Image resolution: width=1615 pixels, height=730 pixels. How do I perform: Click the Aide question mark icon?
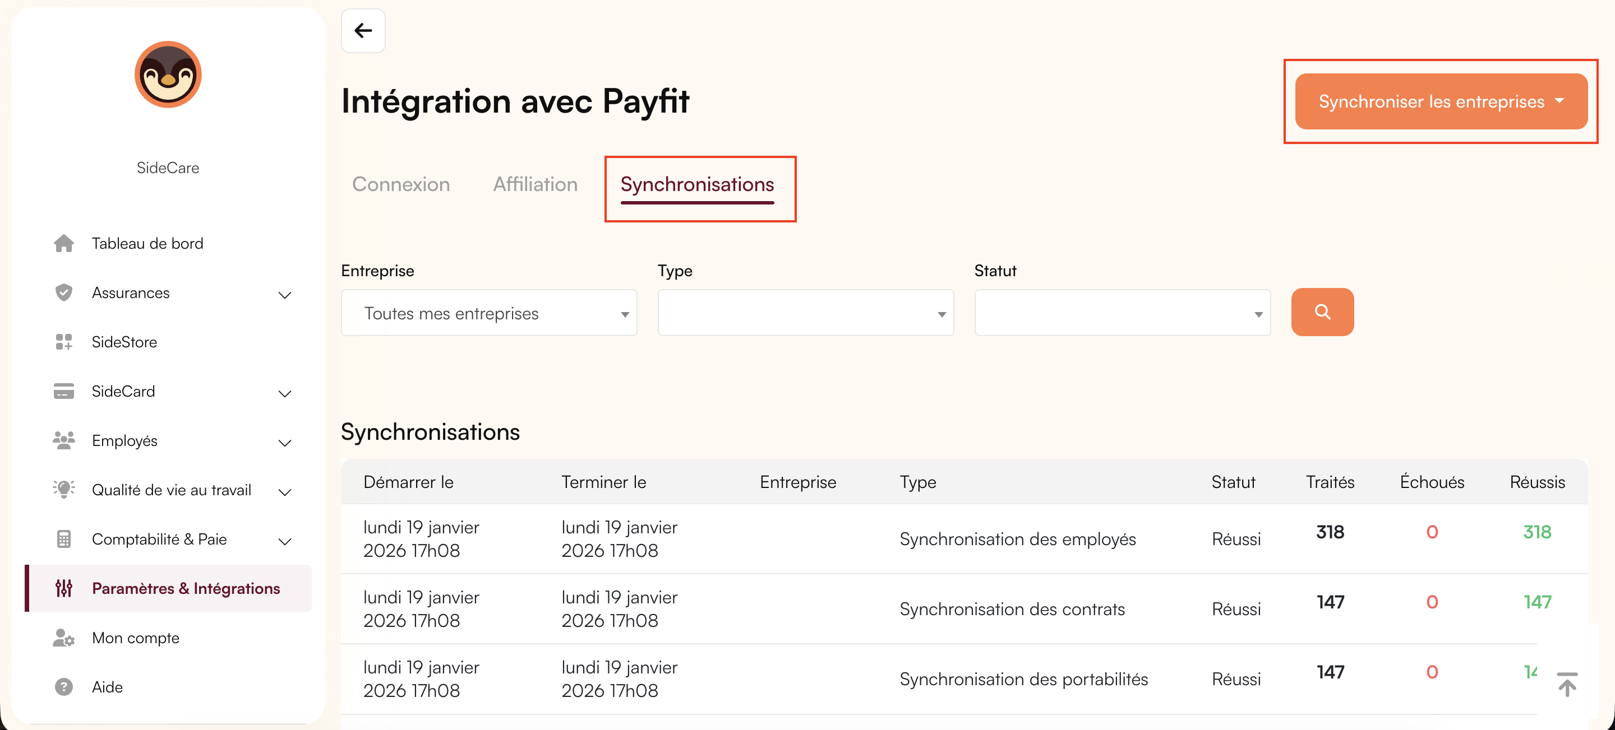(63, 687)
